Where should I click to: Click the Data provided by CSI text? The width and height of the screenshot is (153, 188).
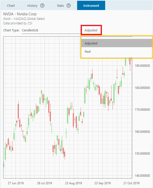18,23
